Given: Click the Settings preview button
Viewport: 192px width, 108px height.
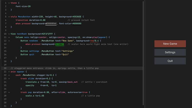Looking at the screenshot, I should pyautogui.click(x=170, y=52).
